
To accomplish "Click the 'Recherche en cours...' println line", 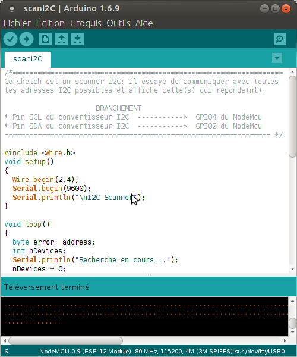I will [95, 260].
